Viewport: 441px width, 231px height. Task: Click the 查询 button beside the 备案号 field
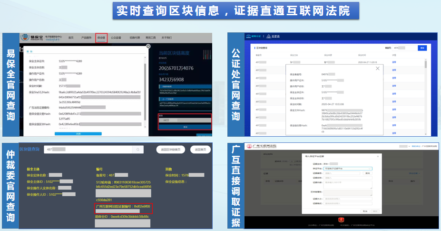pyautogui.click(x=422, y=48)
